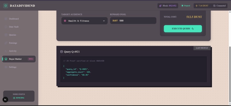Click the Queries database icon in sidebar
Image resolution: width=231 pixels, height=106 pixels.
(6, 35)
